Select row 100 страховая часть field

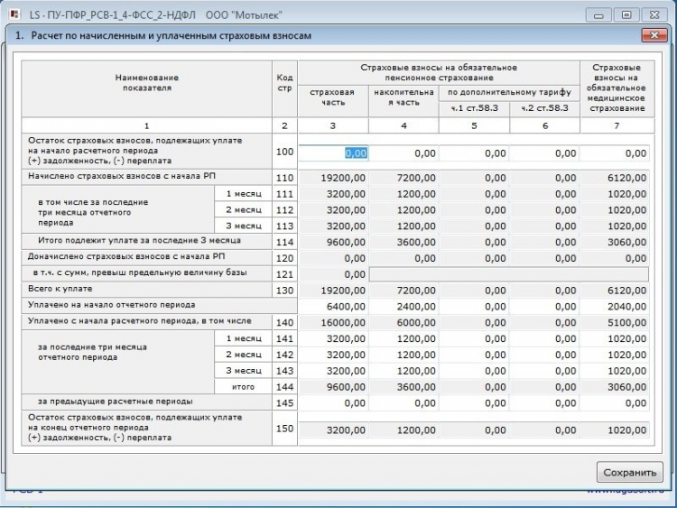[x=333, y=153]
